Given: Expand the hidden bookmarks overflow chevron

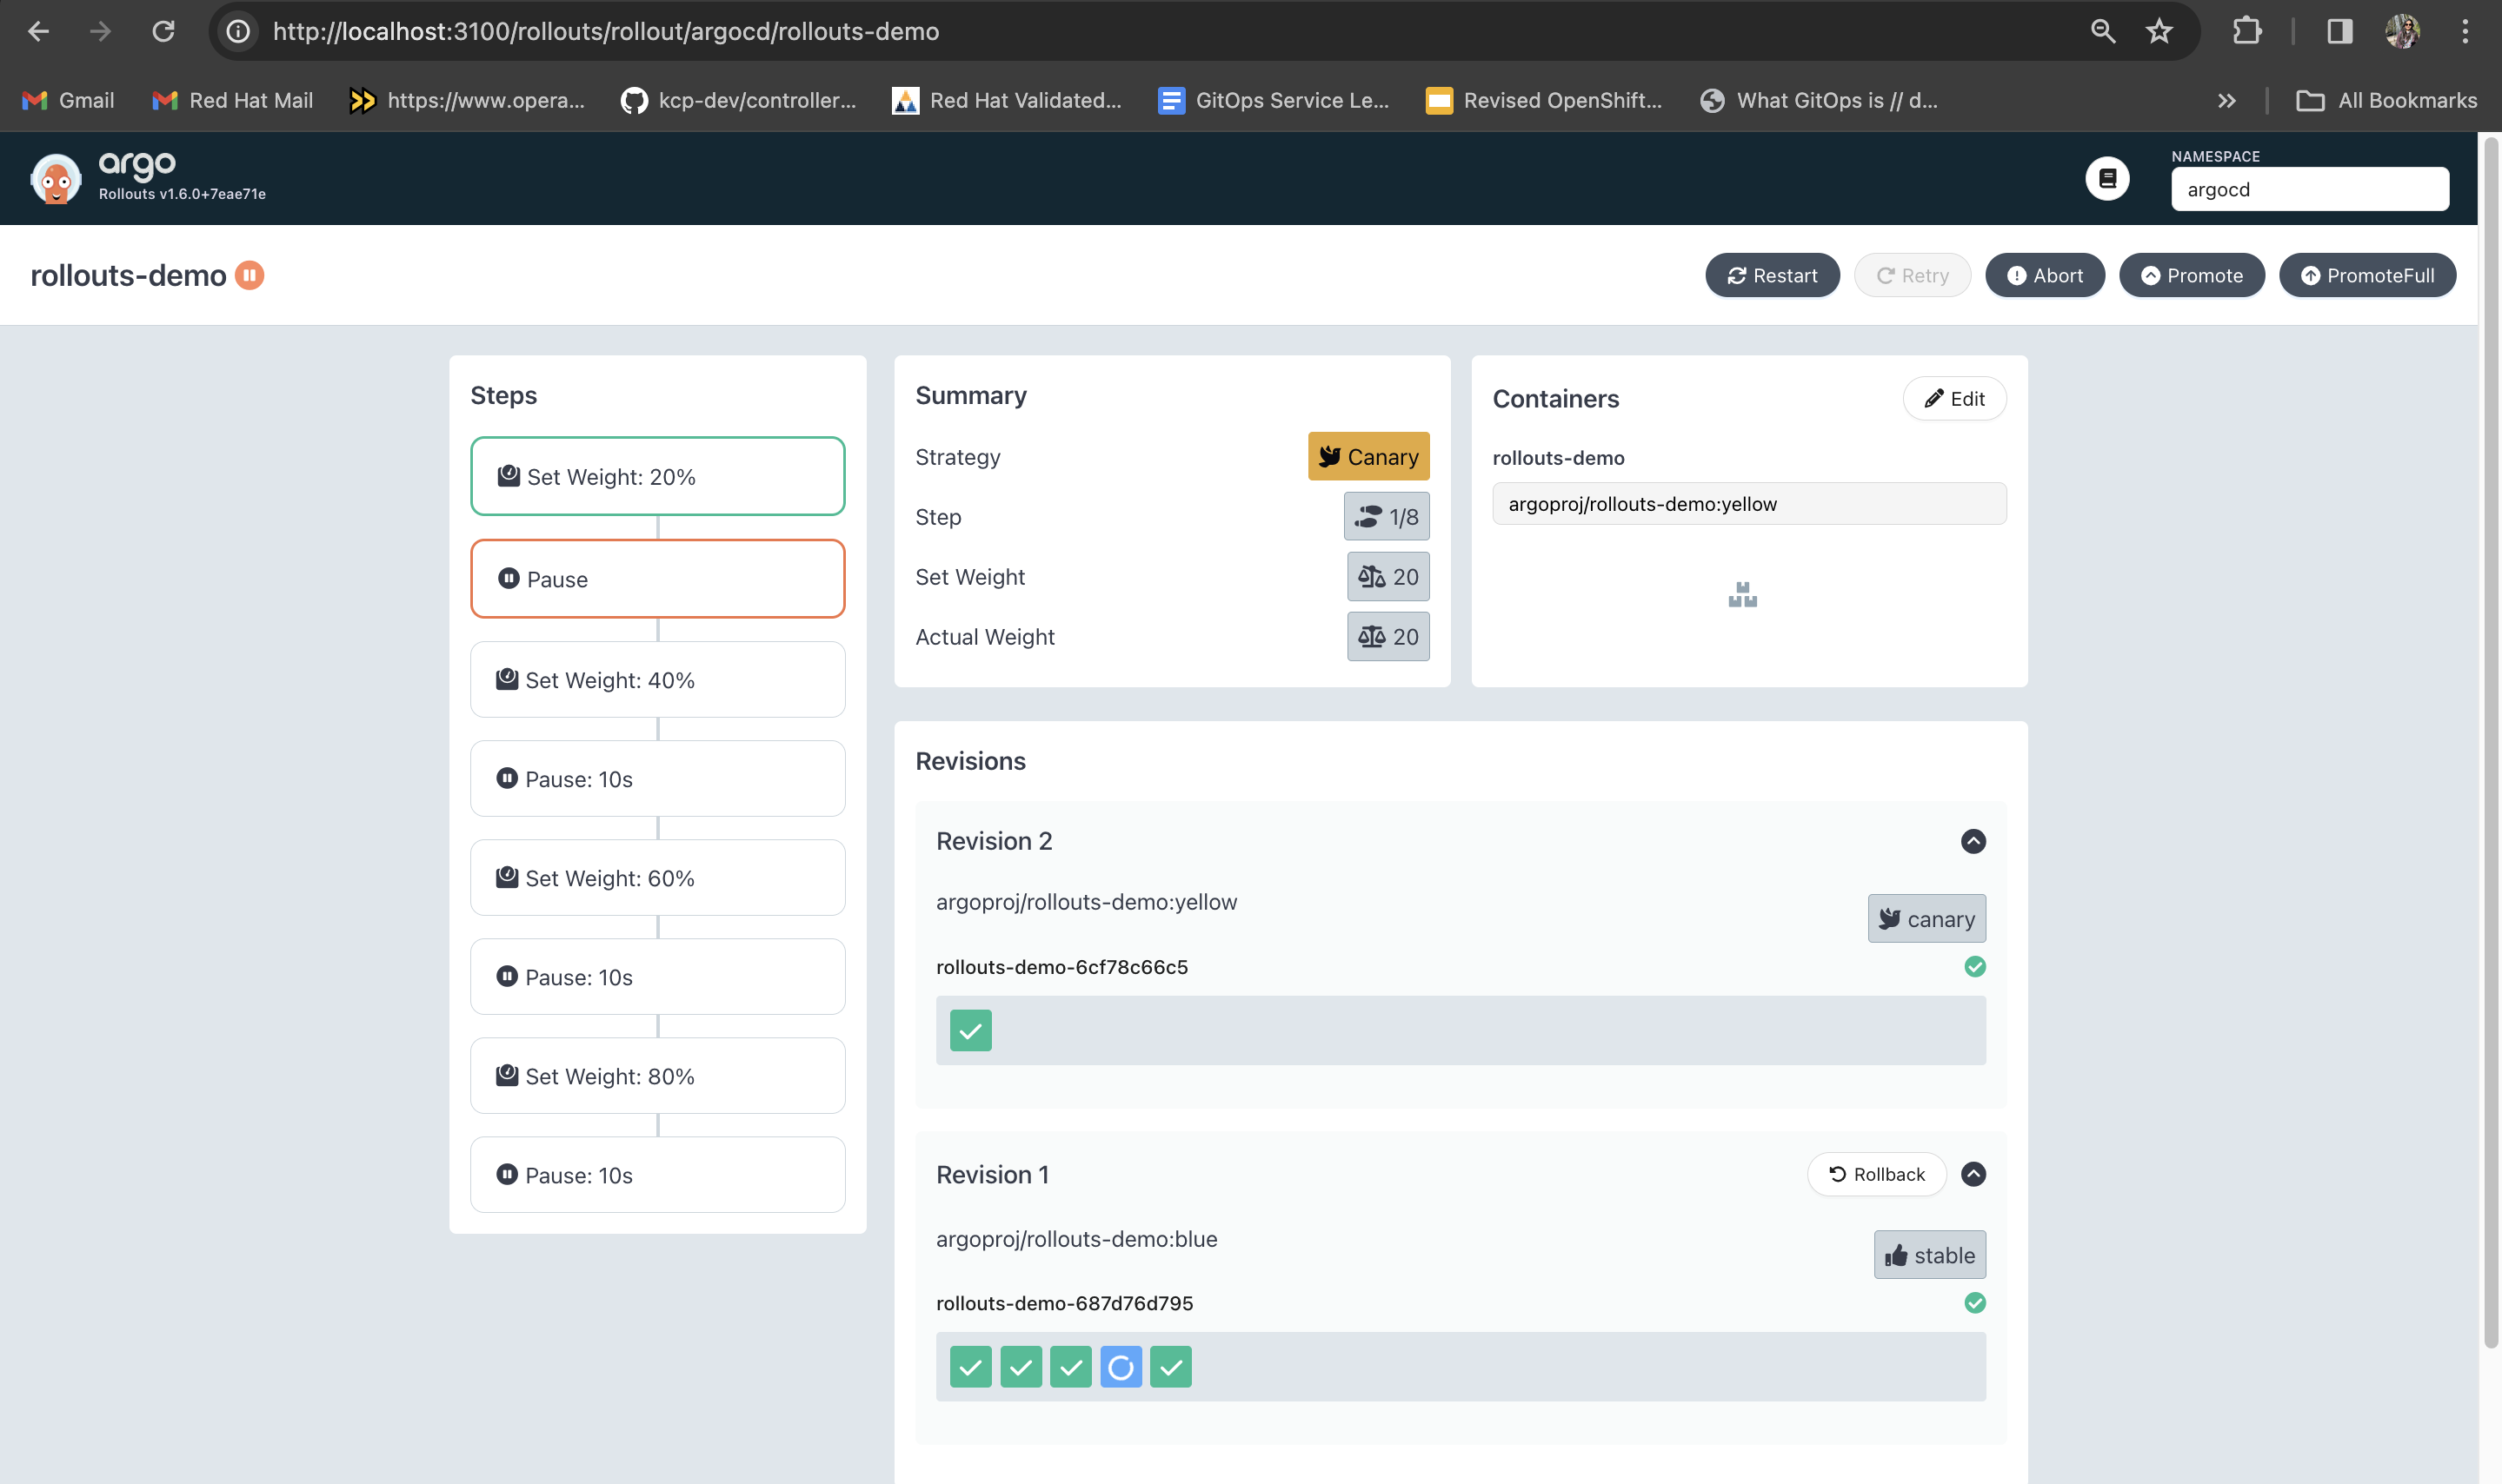Looking at the screenshot, I should 2226,100.
